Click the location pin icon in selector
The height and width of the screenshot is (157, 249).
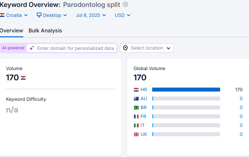coord(125,48)
